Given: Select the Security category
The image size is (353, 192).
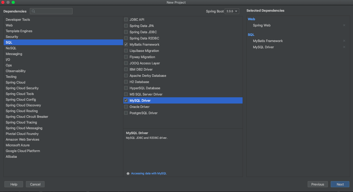Looking at the screenshot, I should [x=63, y=37].
